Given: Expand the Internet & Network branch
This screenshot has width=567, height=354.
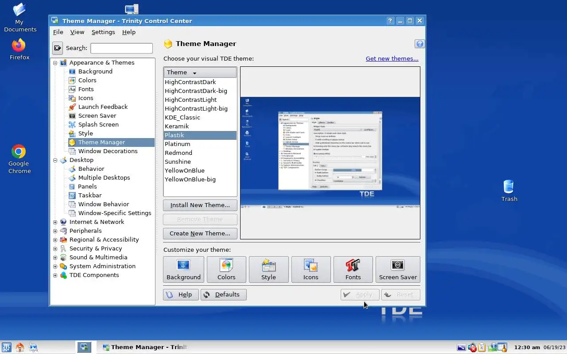Looking at the screenshot, I should [55, 222].
